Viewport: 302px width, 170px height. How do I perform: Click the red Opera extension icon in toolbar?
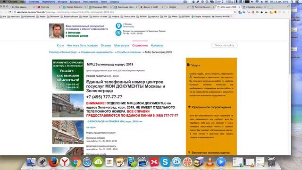[253, 12]
